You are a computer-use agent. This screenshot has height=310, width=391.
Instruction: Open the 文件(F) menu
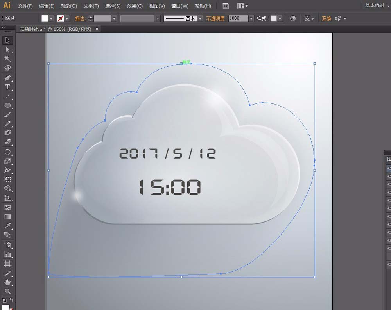point(25,6)
